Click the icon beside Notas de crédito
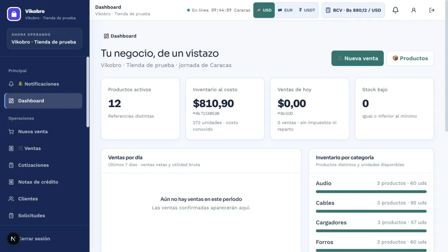448x252 pixels. [x=11, y=182]
